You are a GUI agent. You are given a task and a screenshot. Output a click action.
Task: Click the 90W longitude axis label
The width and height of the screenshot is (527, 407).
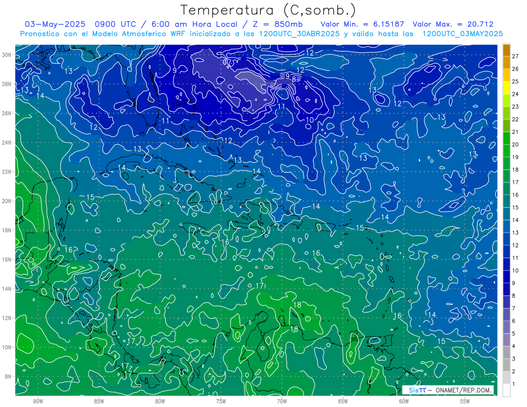coord(38,401)
